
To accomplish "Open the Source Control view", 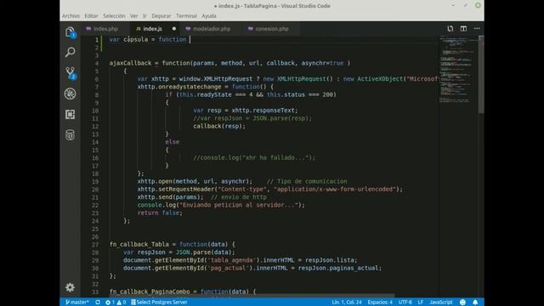I will [x=71, y=73].
